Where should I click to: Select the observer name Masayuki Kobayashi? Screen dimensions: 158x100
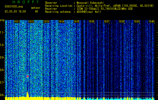click(x=90, y=3)
